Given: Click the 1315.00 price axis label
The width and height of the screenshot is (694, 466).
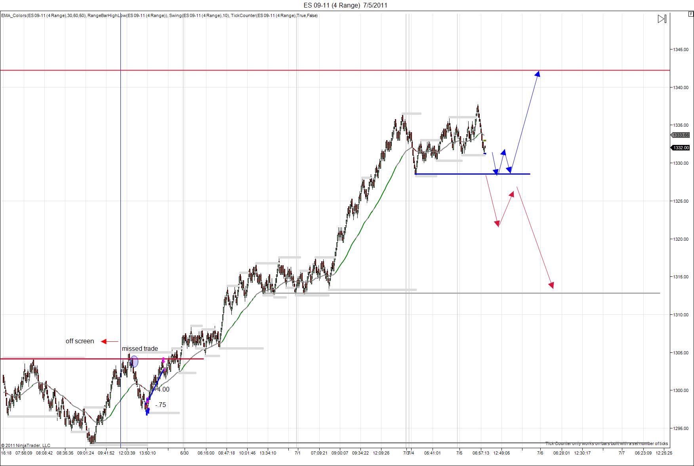Looking at the screenshot, I should (681, 277).
